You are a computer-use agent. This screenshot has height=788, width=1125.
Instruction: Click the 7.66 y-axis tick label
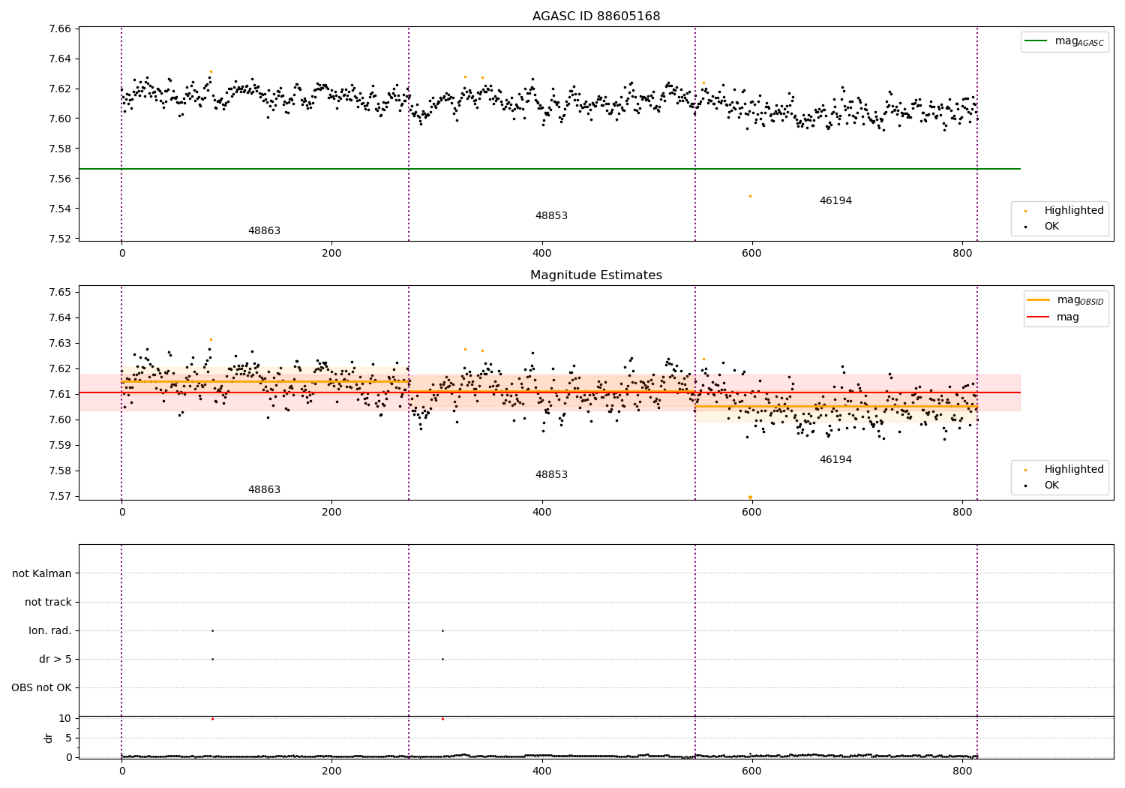pyautogui.click(x=59, y=29)
